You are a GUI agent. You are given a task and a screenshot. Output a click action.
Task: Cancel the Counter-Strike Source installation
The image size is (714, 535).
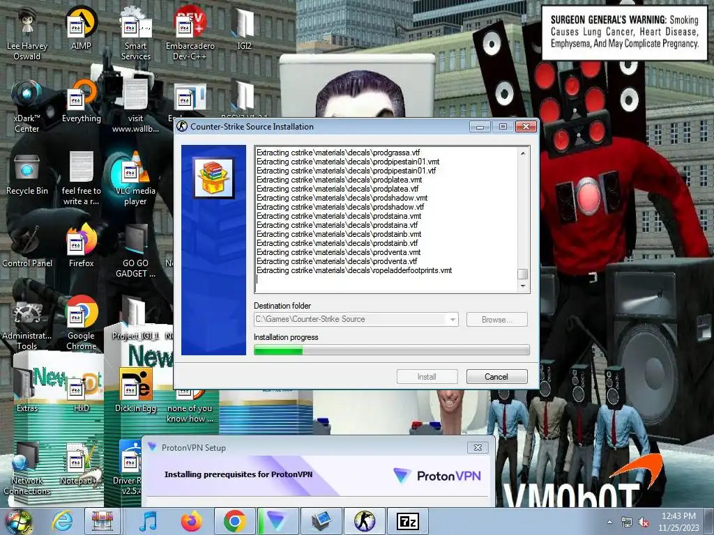(x=496, y=377)
